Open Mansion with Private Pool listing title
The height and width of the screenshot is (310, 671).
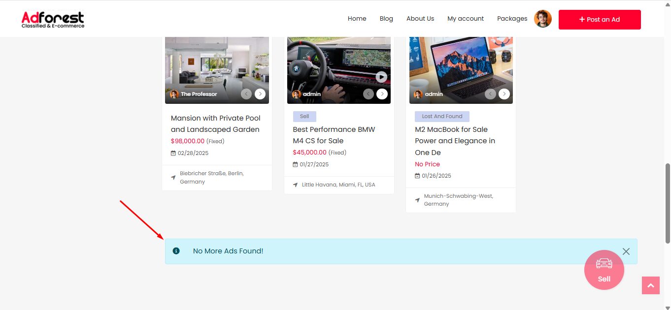tap(216, 124)
